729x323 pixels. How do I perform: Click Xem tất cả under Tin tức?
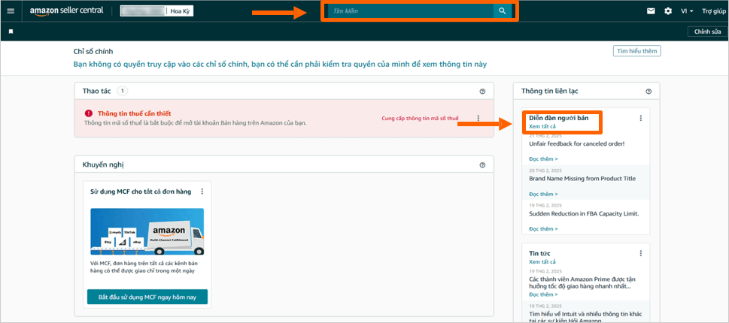point(542,261)
